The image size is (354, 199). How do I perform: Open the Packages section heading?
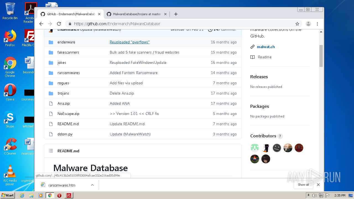click(260, 106)
